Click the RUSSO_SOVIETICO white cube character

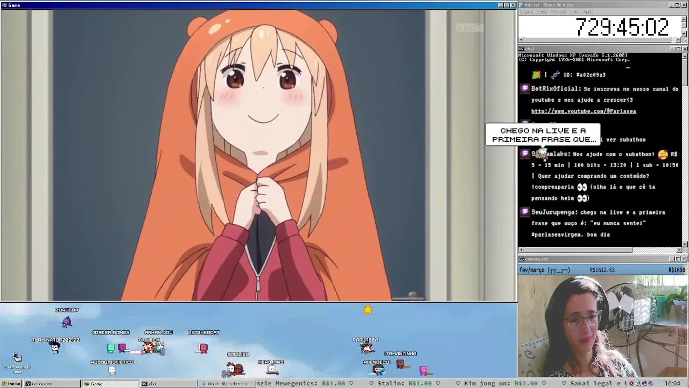click(112, 370)
